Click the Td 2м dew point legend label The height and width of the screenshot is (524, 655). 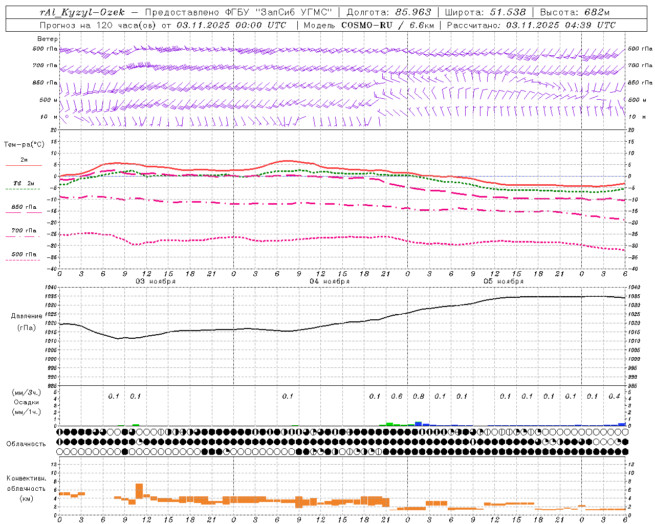point(24,183)
